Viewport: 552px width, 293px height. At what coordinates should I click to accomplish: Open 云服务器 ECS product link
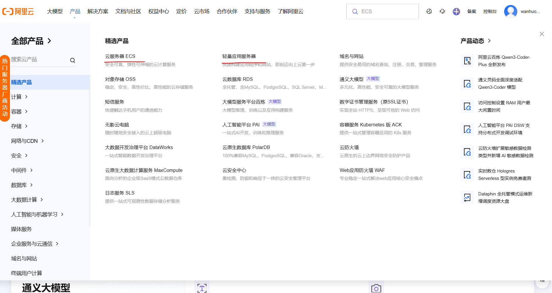[x=120, y=56]
